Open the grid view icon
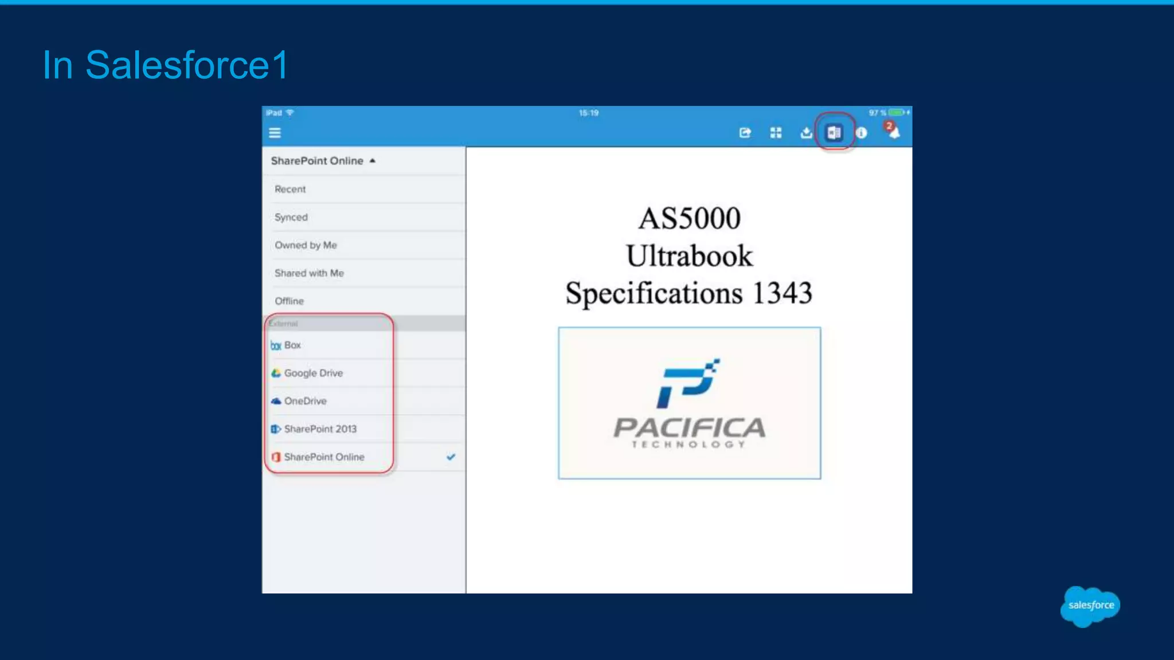 coord(776,133)
